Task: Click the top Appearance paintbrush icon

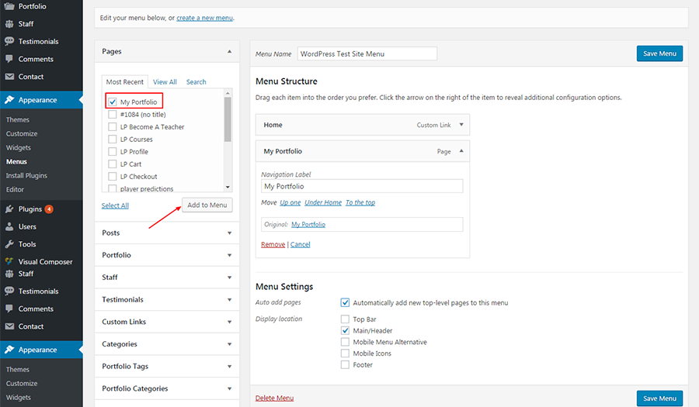Action: coord(9,100)
